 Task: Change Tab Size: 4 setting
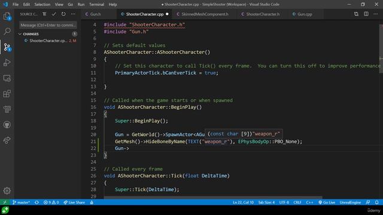266,202
